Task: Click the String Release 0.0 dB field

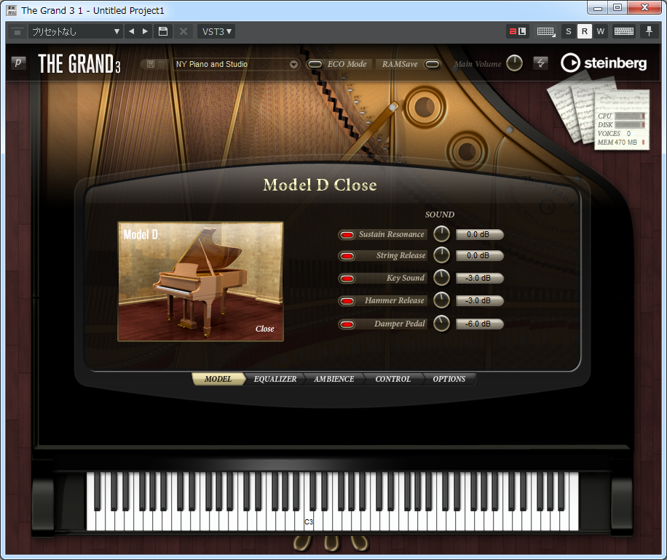Action: [479, 255]
